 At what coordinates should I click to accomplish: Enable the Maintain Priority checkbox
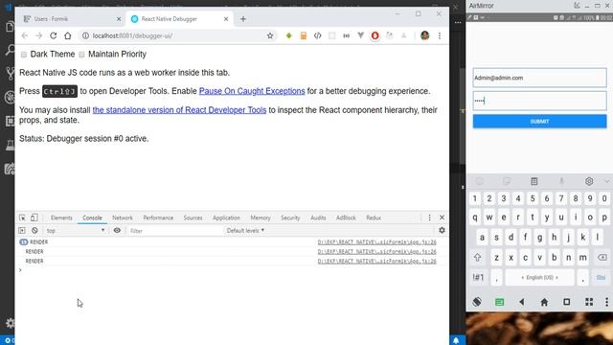81,55
